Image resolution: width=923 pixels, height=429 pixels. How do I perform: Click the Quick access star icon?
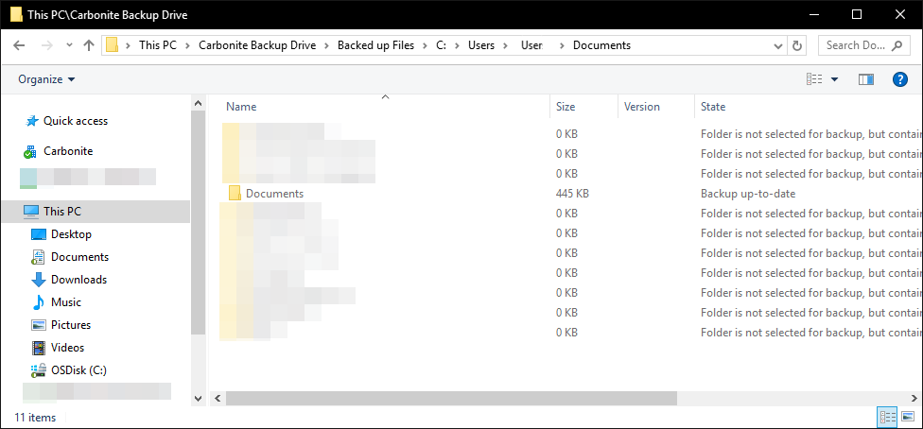pyautogui.click(x=31, y=121)
